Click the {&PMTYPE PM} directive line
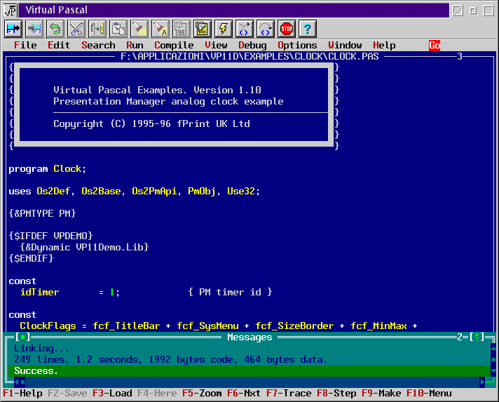Image resolution: width=499 pixels, height=402 pixels. [42, 213]
